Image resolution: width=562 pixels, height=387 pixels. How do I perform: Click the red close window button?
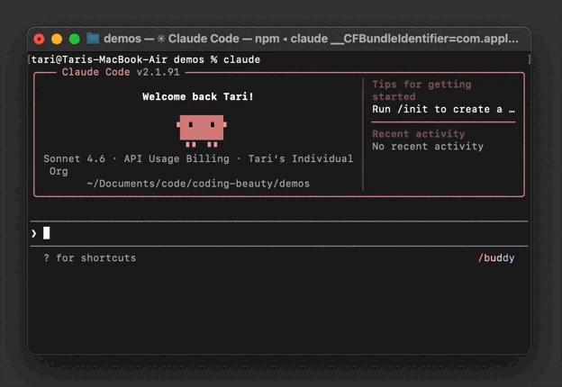[39, 39]
